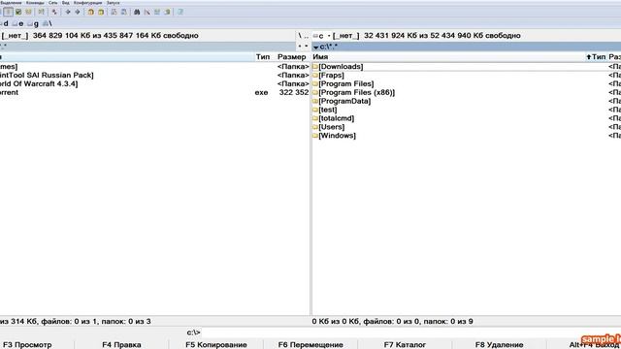Open the Вид menu
The image size is (621, 349).
(x=66, y=3)
